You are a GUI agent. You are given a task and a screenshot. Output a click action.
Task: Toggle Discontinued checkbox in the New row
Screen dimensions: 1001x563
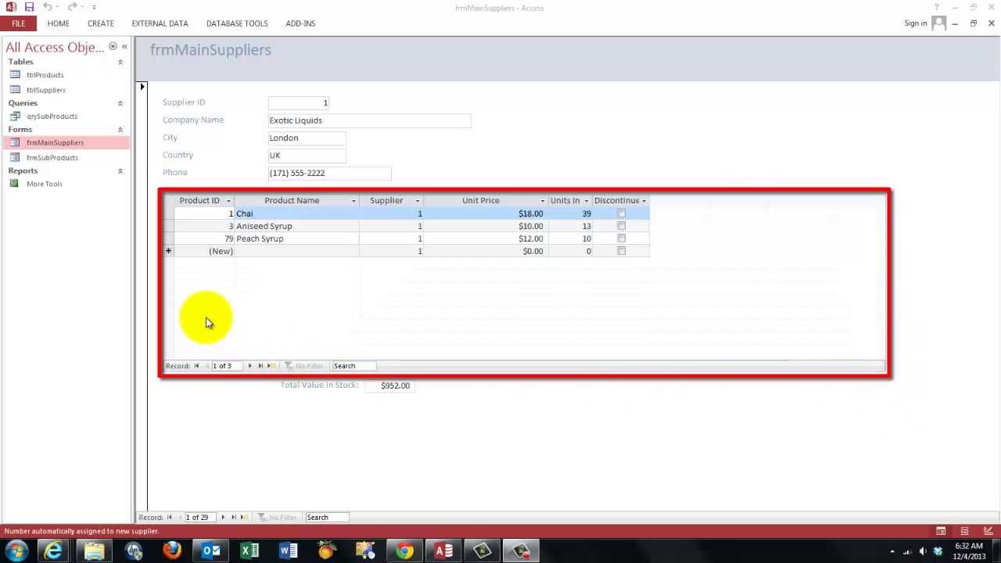(x=621, y=251)
